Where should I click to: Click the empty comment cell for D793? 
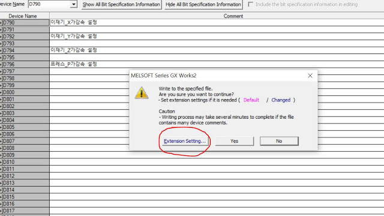click(x=217, y=44)
